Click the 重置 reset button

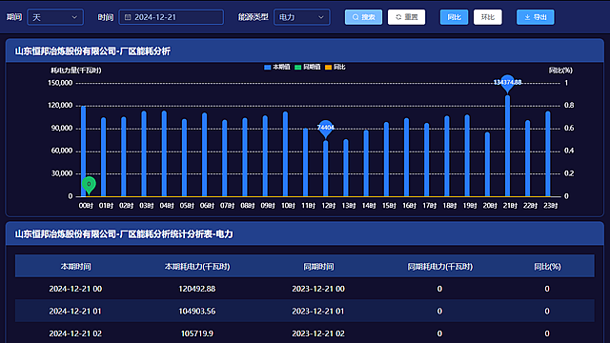coord(406,17)
